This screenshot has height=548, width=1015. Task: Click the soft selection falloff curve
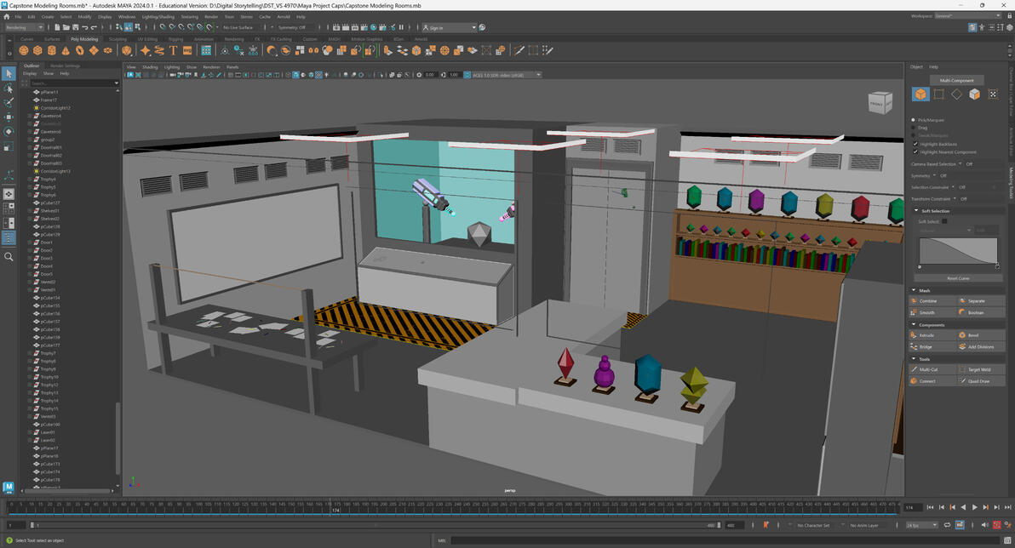click(958, 251)
